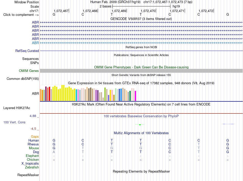243x181 pixels.
Task: Open the Layered H3K27Ac track label
Action: click(17, 108)
